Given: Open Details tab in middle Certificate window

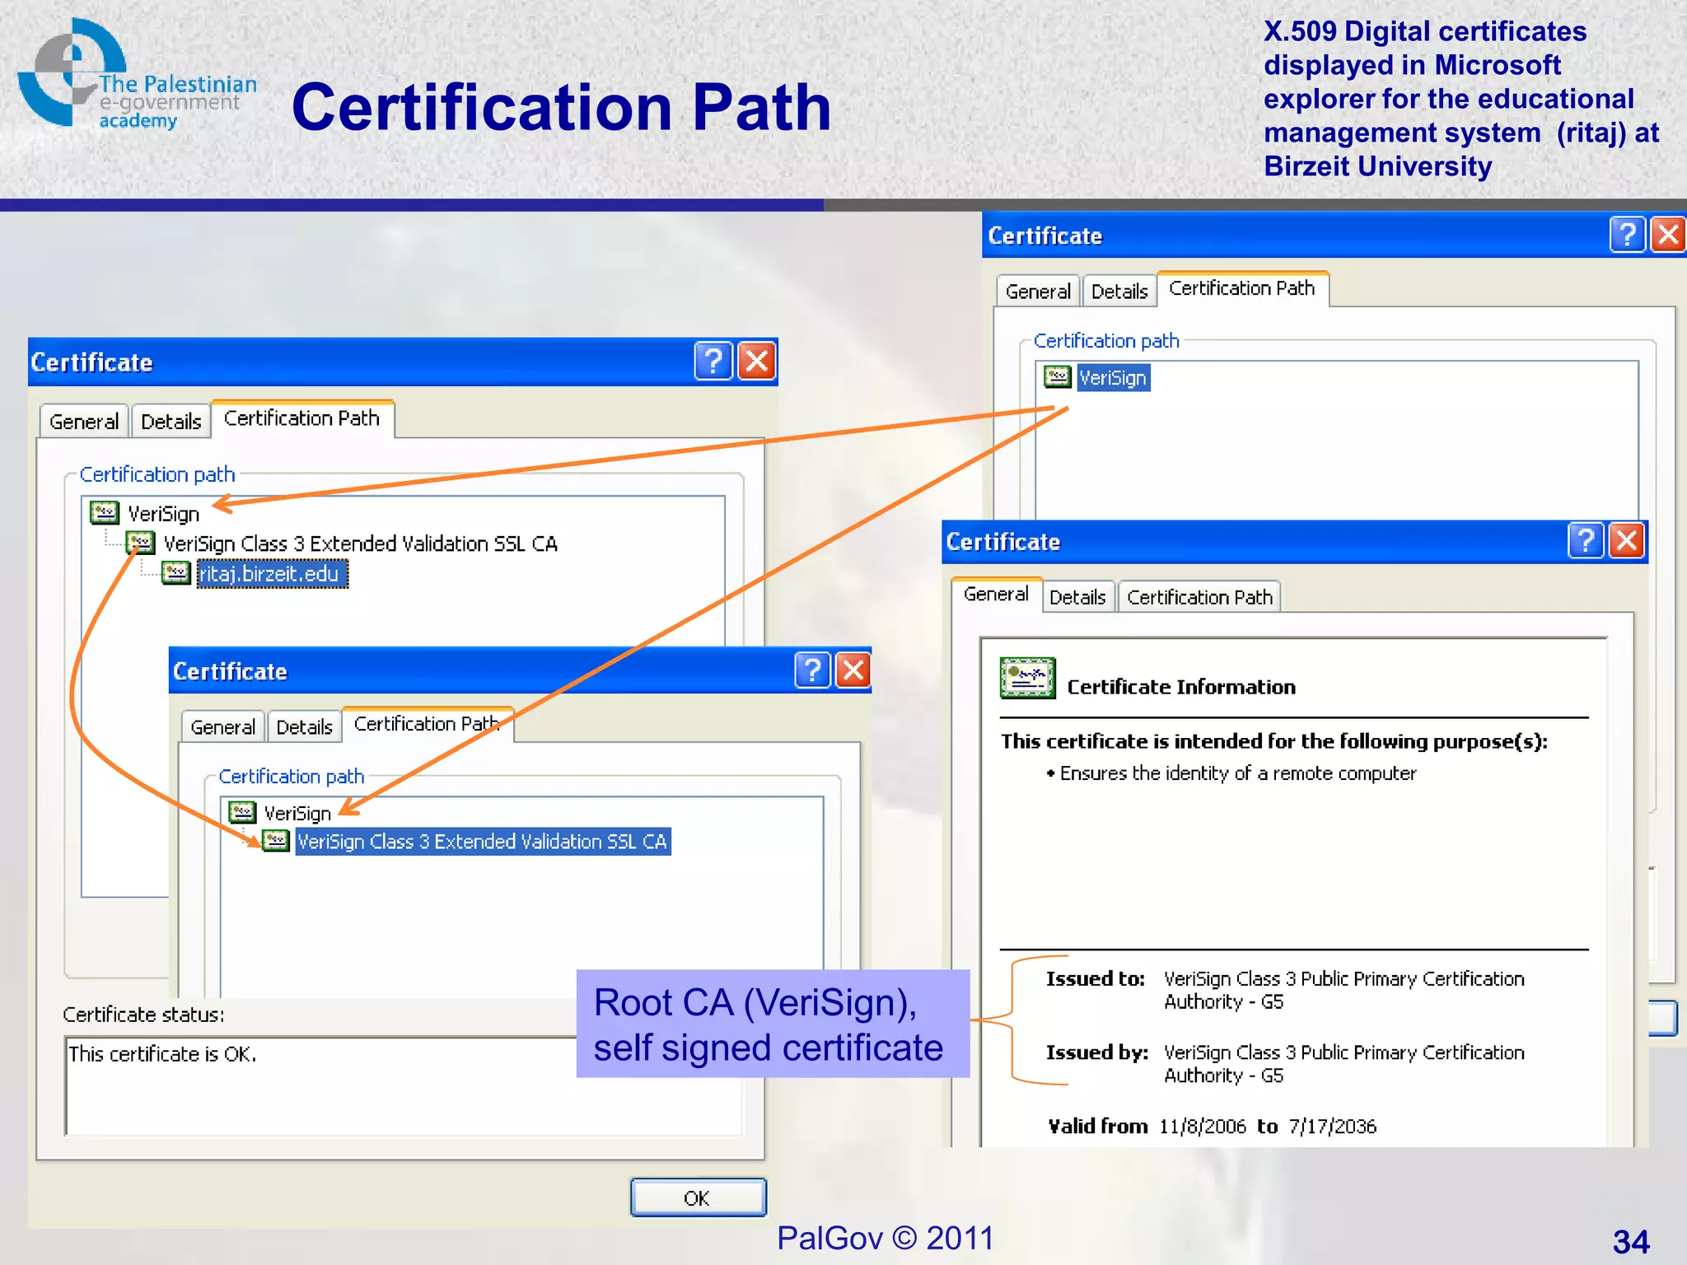Looking at the screenshot, I should [x=304, y=727].
